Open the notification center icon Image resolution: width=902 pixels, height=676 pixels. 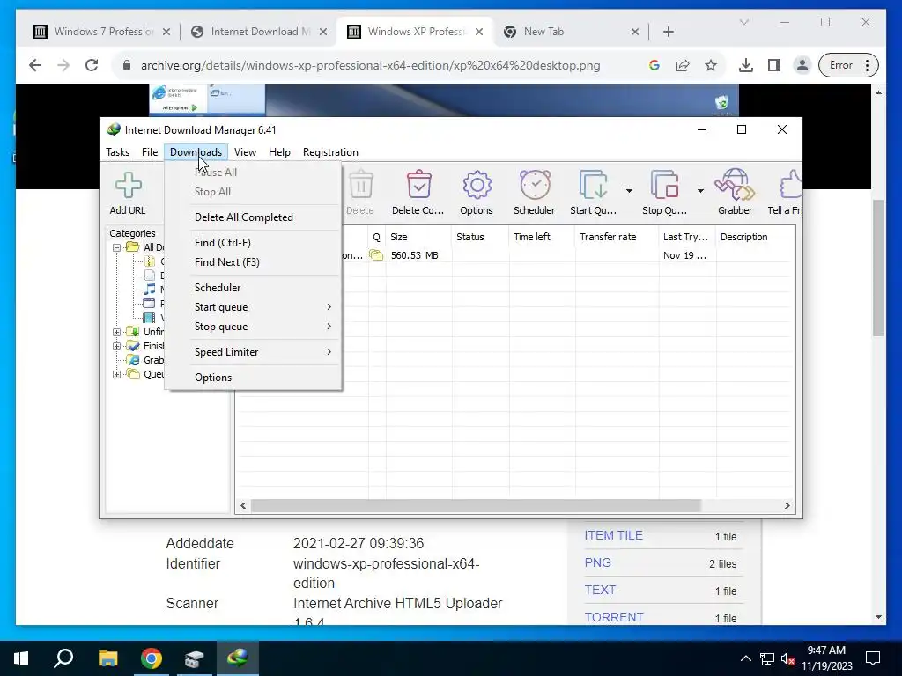[x=873, y=658]
